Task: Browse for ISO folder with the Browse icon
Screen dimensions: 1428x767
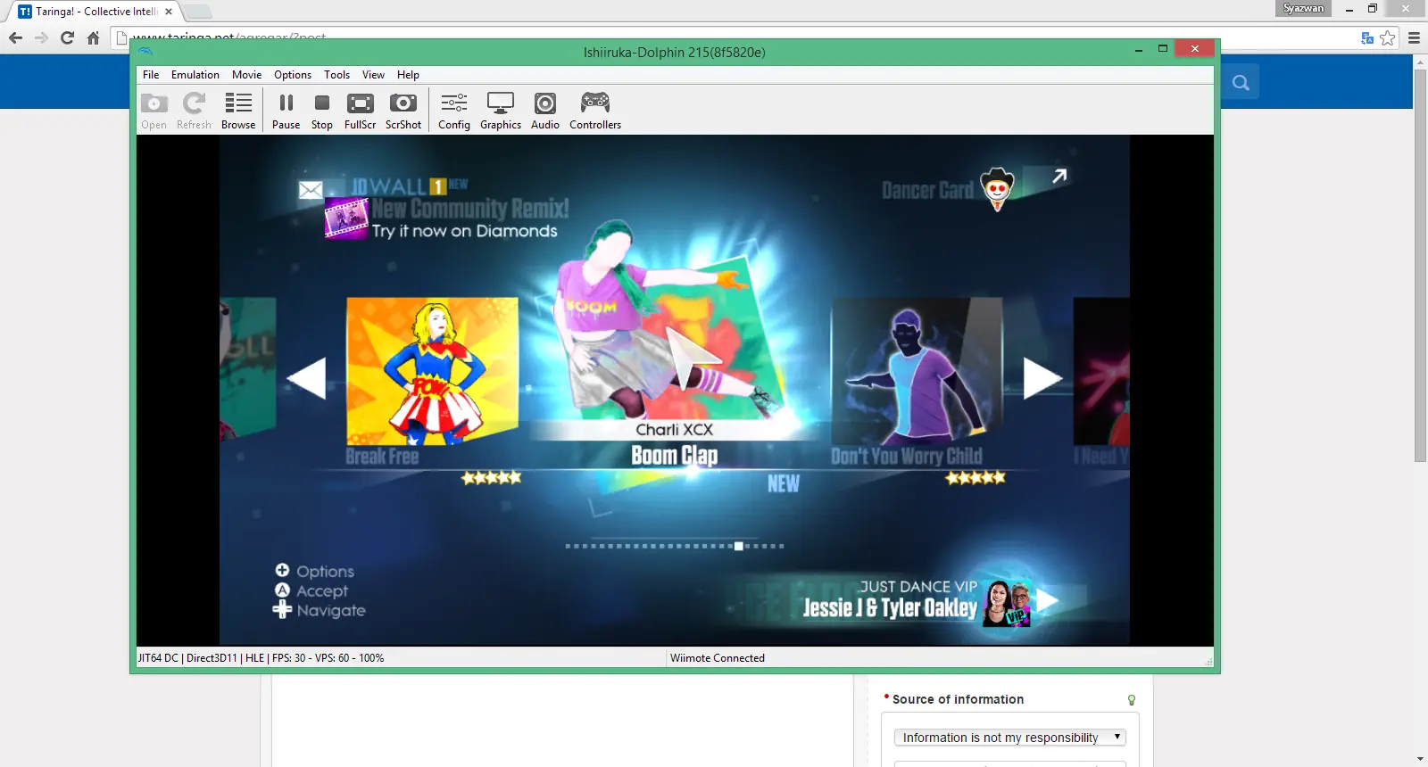Action: (x=238, y=111)
